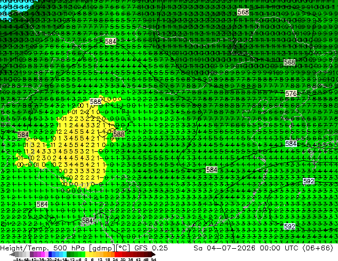Image resolution: width=338 pixels, height=261 pixels.
Task: Click the '00:00 UTC' time text
Action: pyautogui.click(x=279, y=248)
